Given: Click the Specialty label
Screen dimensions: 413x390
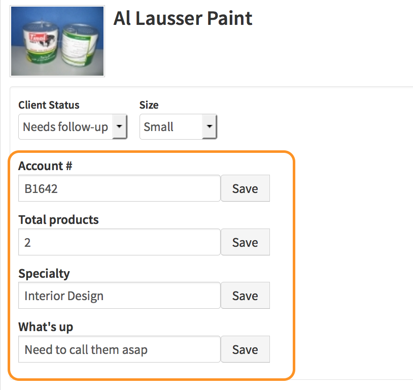Looking at the screenshot, I should pos(44,273).
